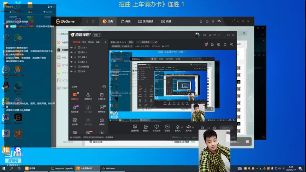This screenshot has width=306, height=172.
Task: Add 多媒体 multimedia source
Action: (x=168, y=128)
